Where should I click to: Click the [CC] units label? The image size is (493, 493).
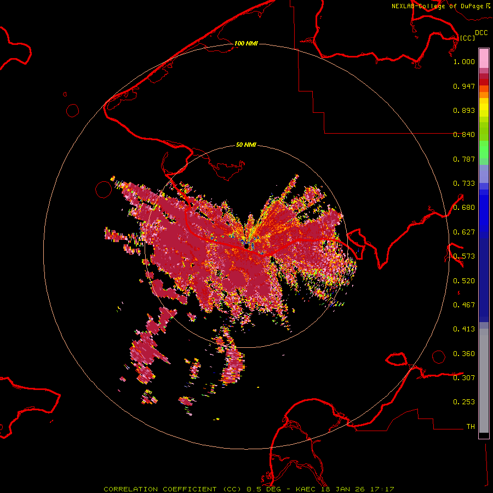point(467,38)
